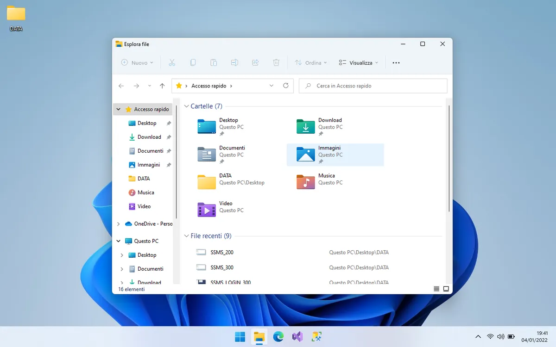Image resolution: width=556 pixels, height=347 pixels.
Task: Collapse Accesso rapido in the sidebar
Action: pos(119,109)
